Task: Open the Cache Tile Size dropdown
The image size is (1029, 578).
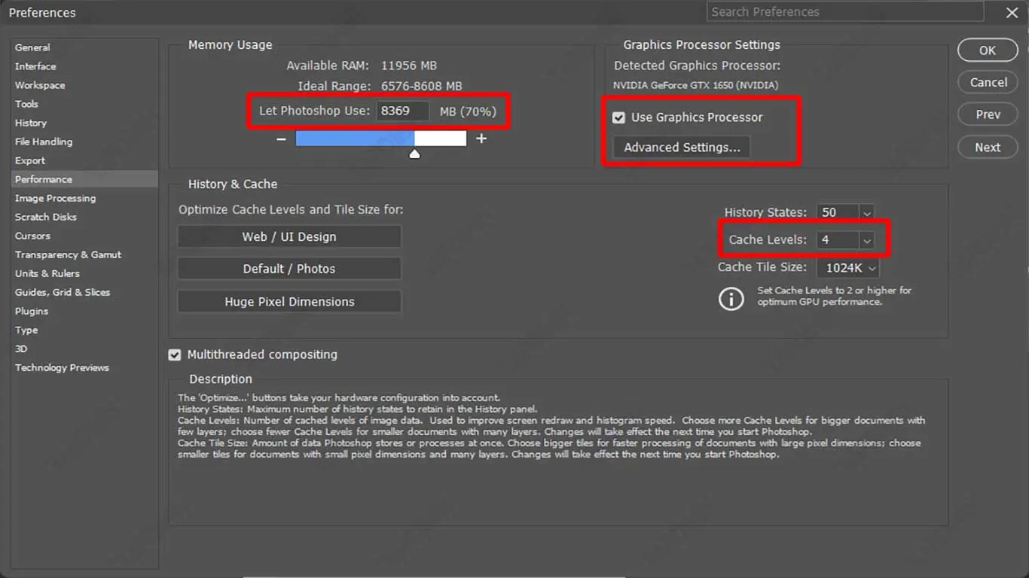Action: pos(872,268)
